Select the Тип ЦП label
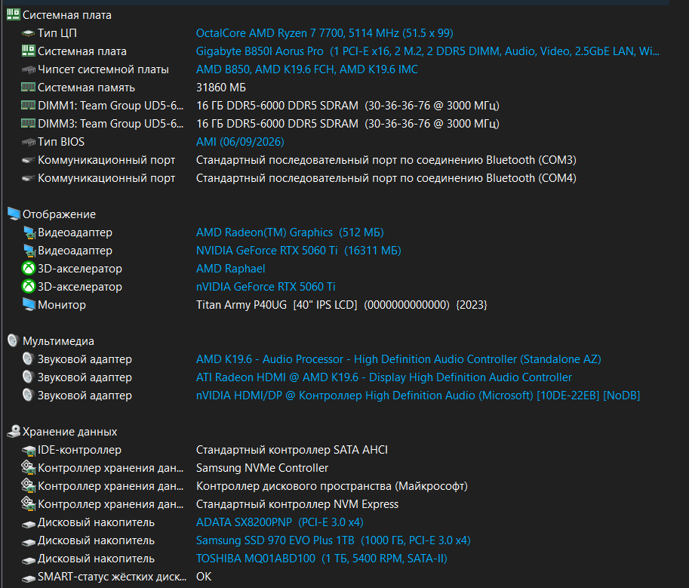This screenshot has width=689, height=588. pyautogui.click(x=57, y=33)
